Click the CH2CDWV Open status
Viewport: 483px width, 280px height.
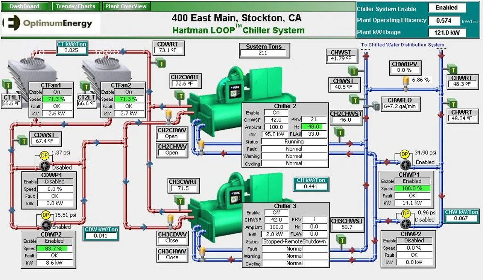click(171, 136)
